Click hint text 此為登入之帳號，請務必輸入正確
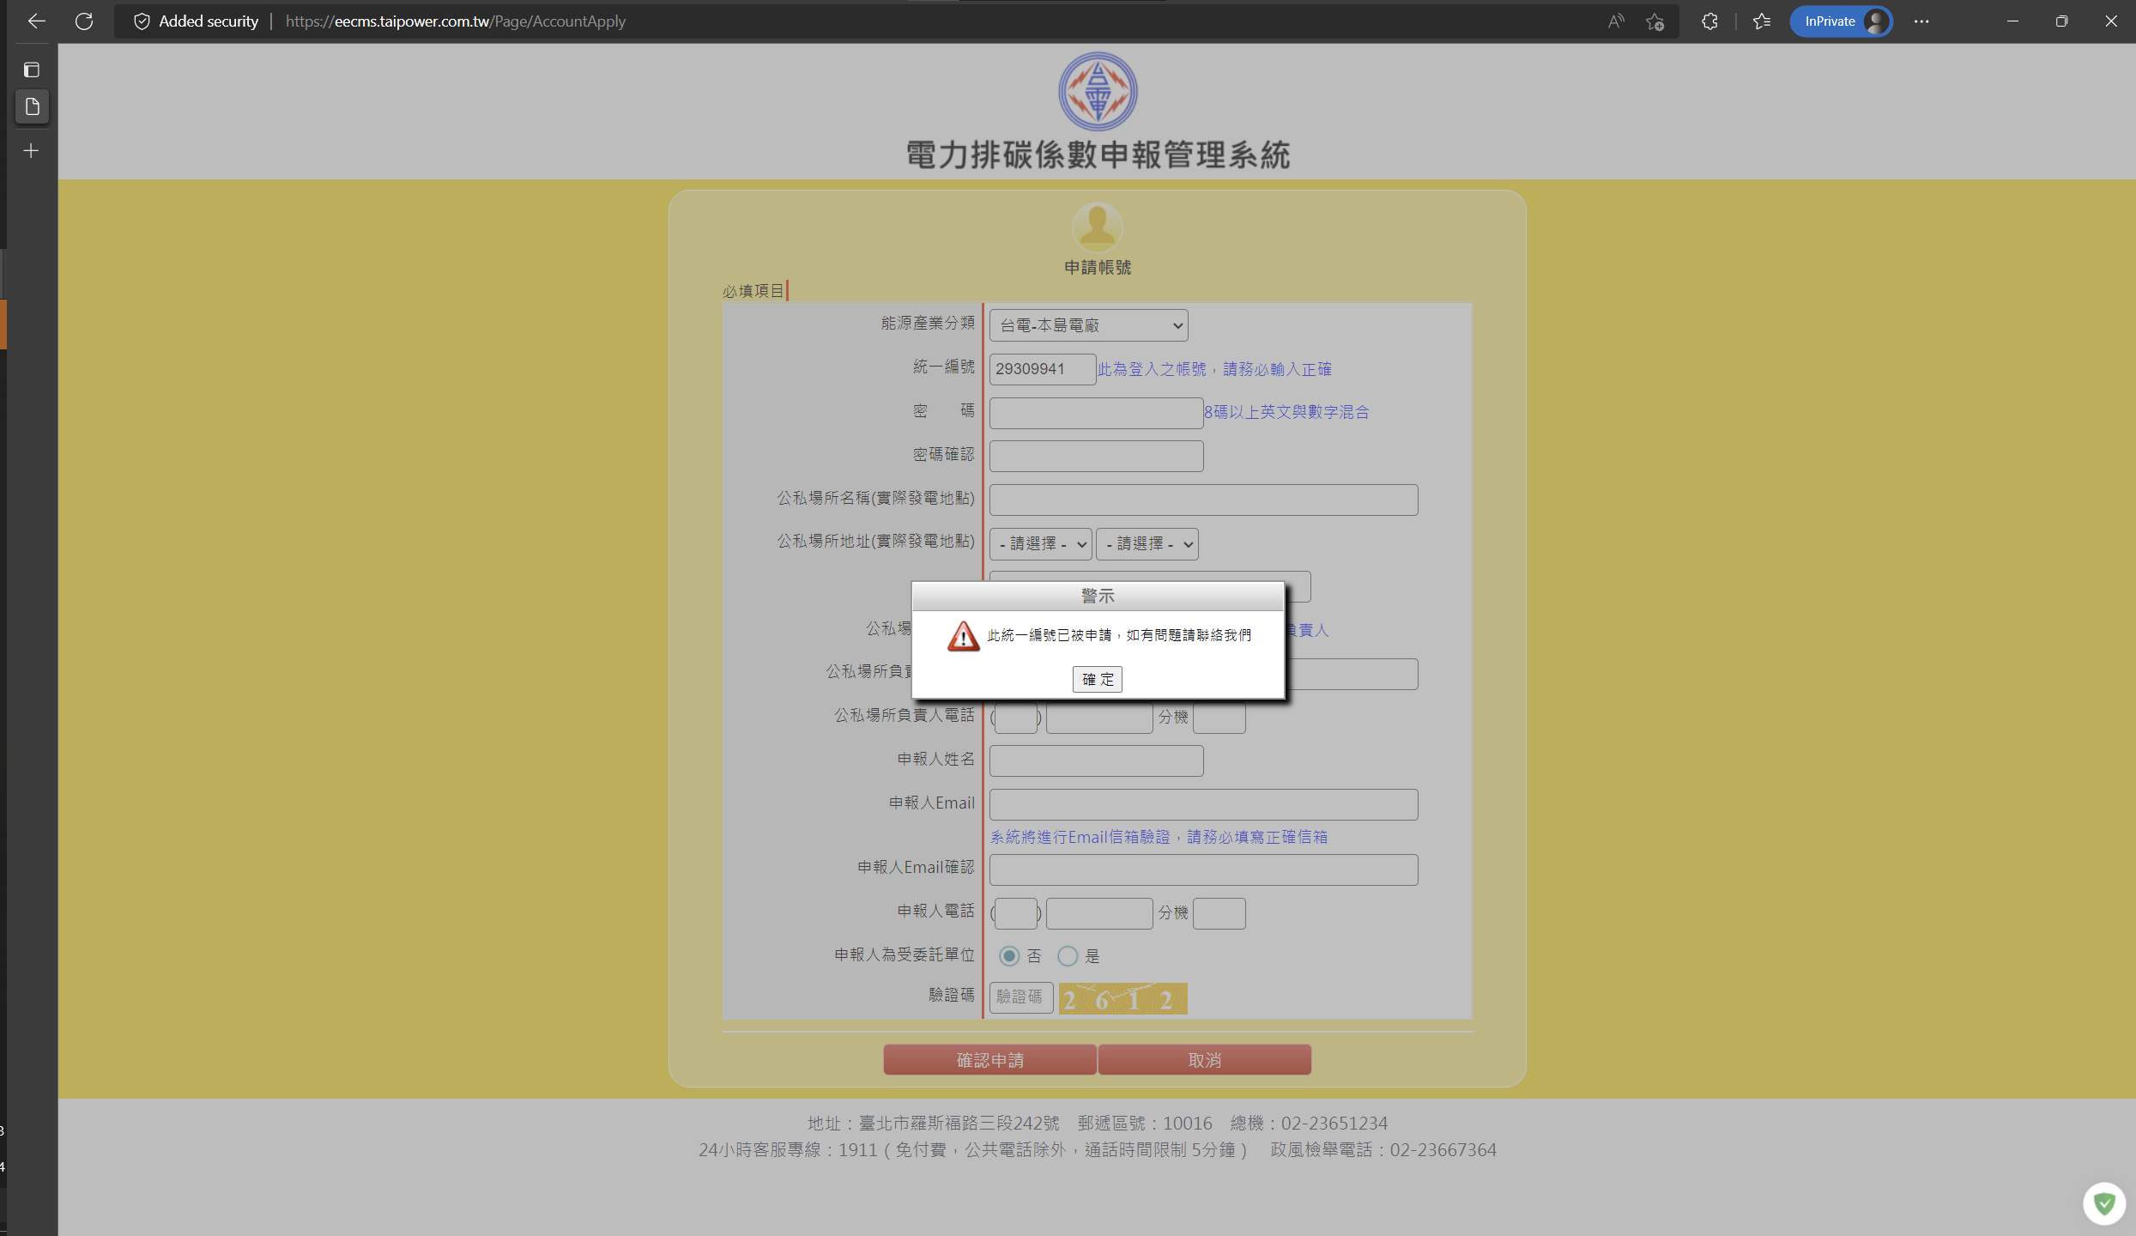This screenshot has height=1236, width=2136. (1215, 369)
